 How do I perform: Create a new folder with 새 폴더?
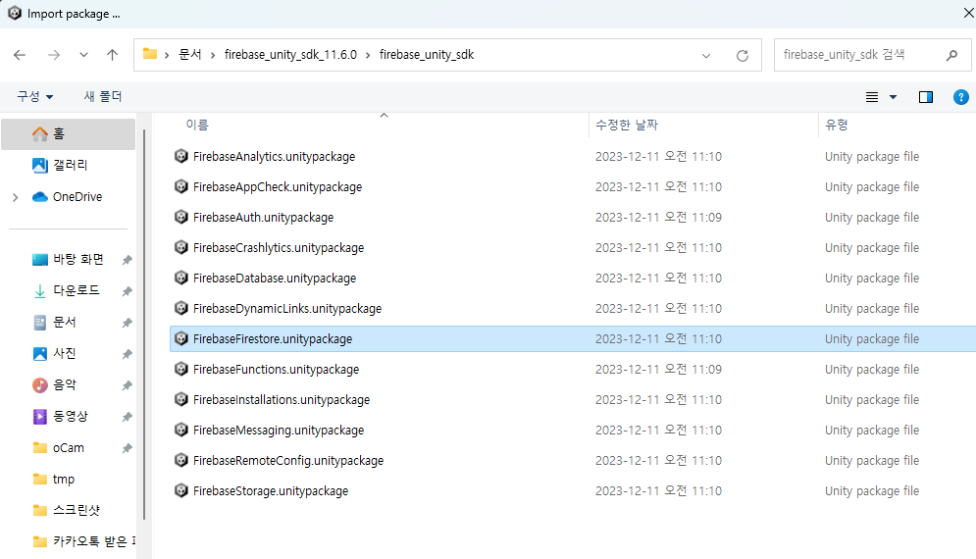(103, 96)
